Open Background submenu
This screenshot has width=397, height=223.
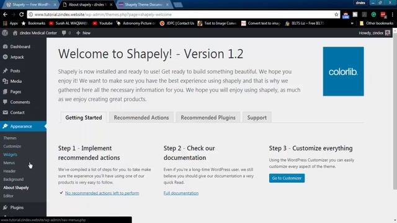click(x=14, y=179)
